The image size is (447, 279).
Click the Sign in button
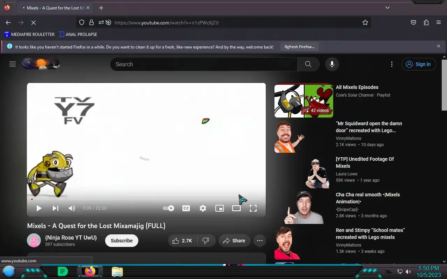coord(419,64)
